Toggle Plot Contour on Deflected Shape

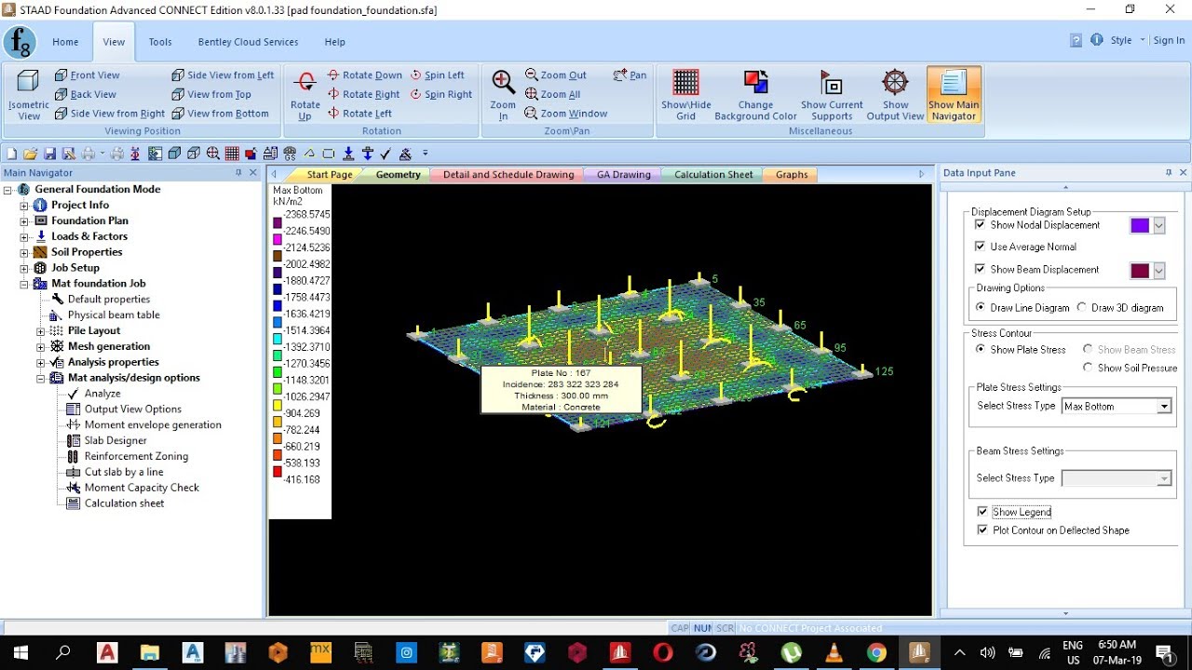point(982,530)
